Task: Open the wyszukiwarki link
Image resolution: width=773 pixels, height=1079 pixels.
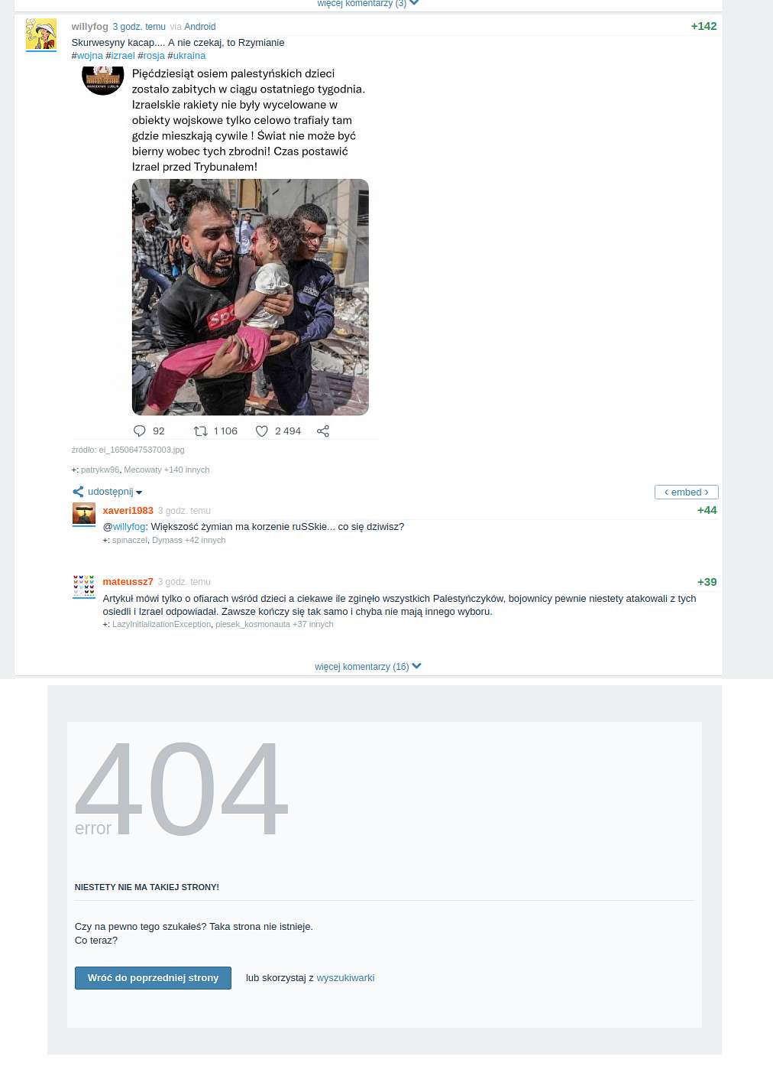Action: click(345, 978)
